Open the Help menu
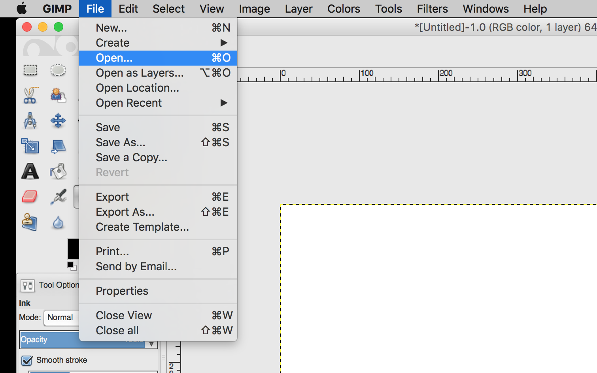The height and width of the screenshot is (373, 597). pos(535,9)
